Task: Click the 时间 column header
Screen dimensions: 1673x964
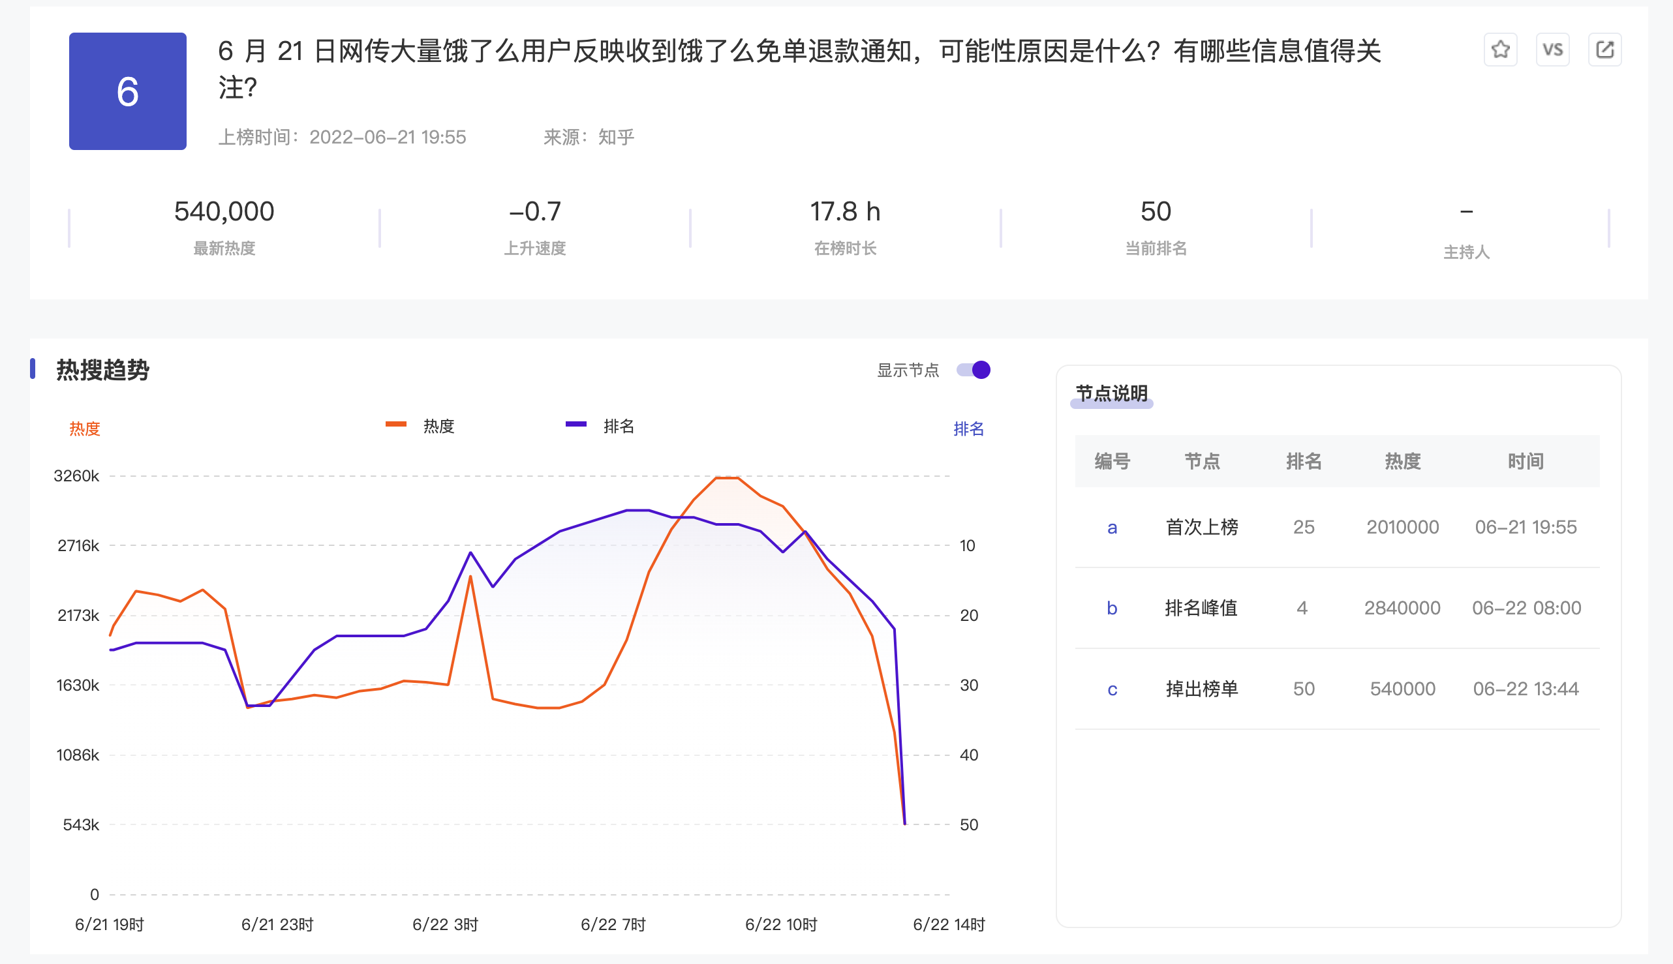Action: (1526, 461)
